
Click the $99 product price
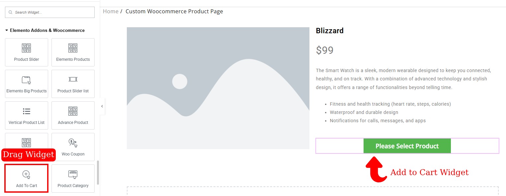pyautogui.click(x=325, y=50)
